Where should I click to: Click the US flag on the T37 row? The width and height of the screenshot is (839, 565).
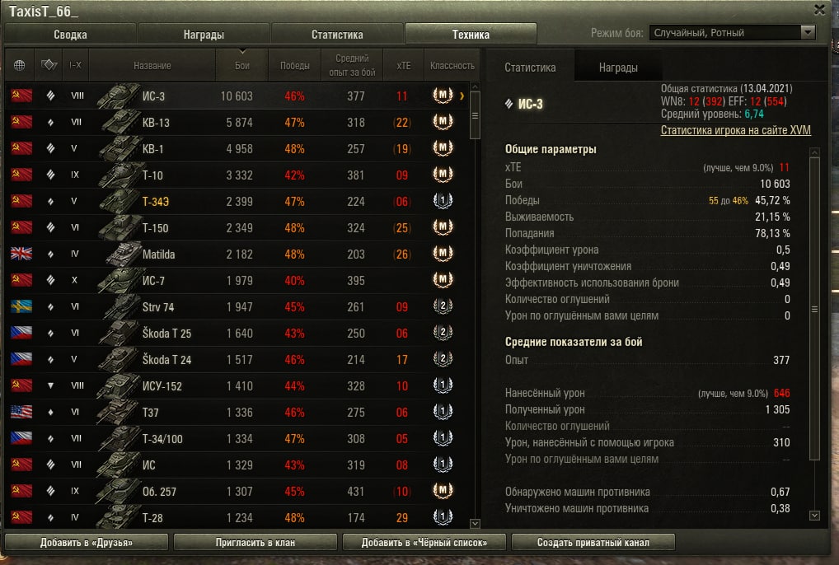(x=21, y=412)
